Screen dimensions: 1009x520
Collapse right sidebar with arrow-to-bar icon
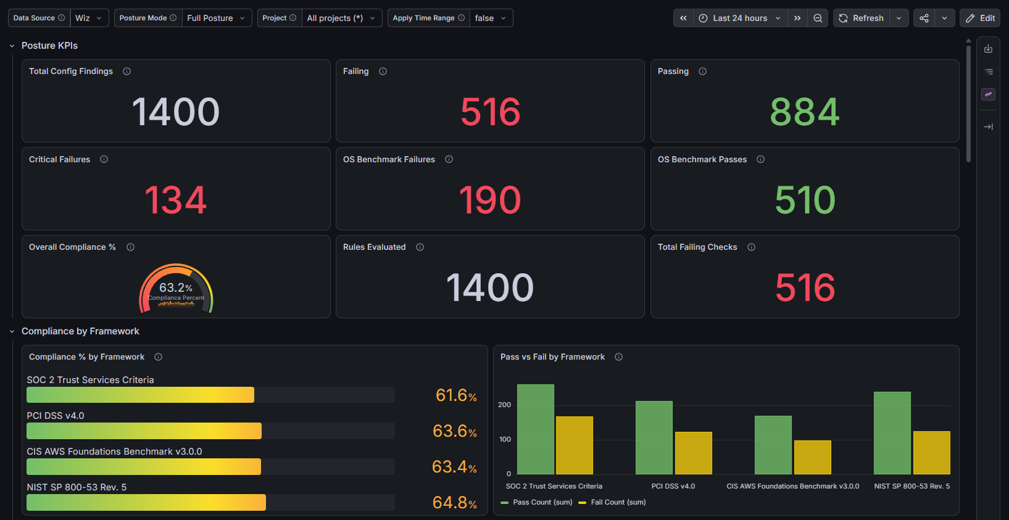(988, 126)
